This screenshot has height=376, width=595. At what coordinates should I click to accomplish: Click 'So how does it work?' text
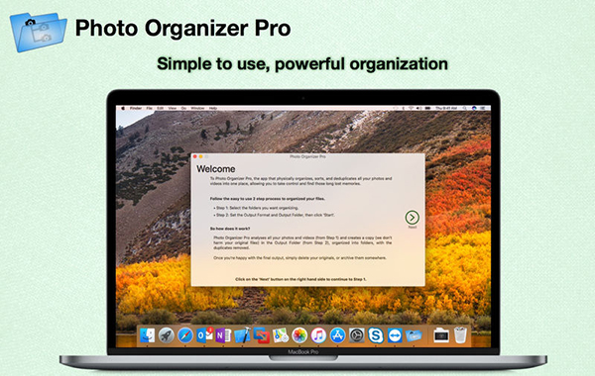point(230,229)
